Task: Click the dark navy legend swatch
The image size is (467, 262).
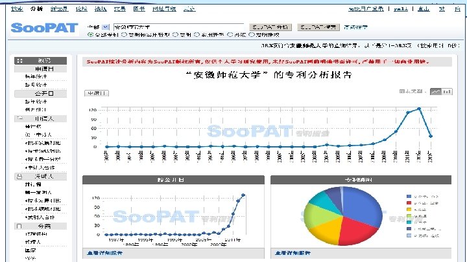Action: click(x=409, y=229)
